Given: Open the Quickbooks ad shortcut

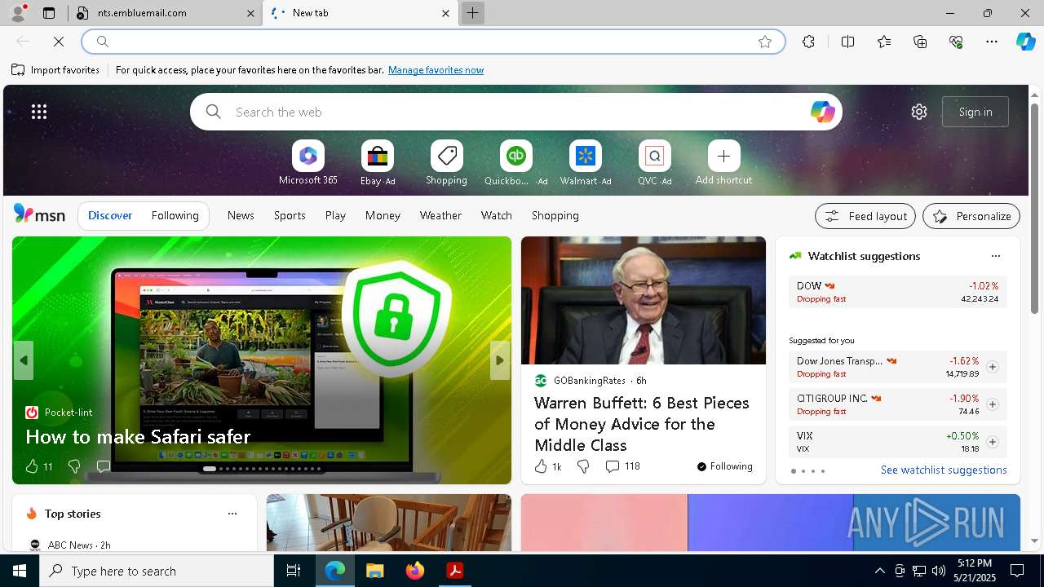Looking at the screenshot, I should coord(515,163).
